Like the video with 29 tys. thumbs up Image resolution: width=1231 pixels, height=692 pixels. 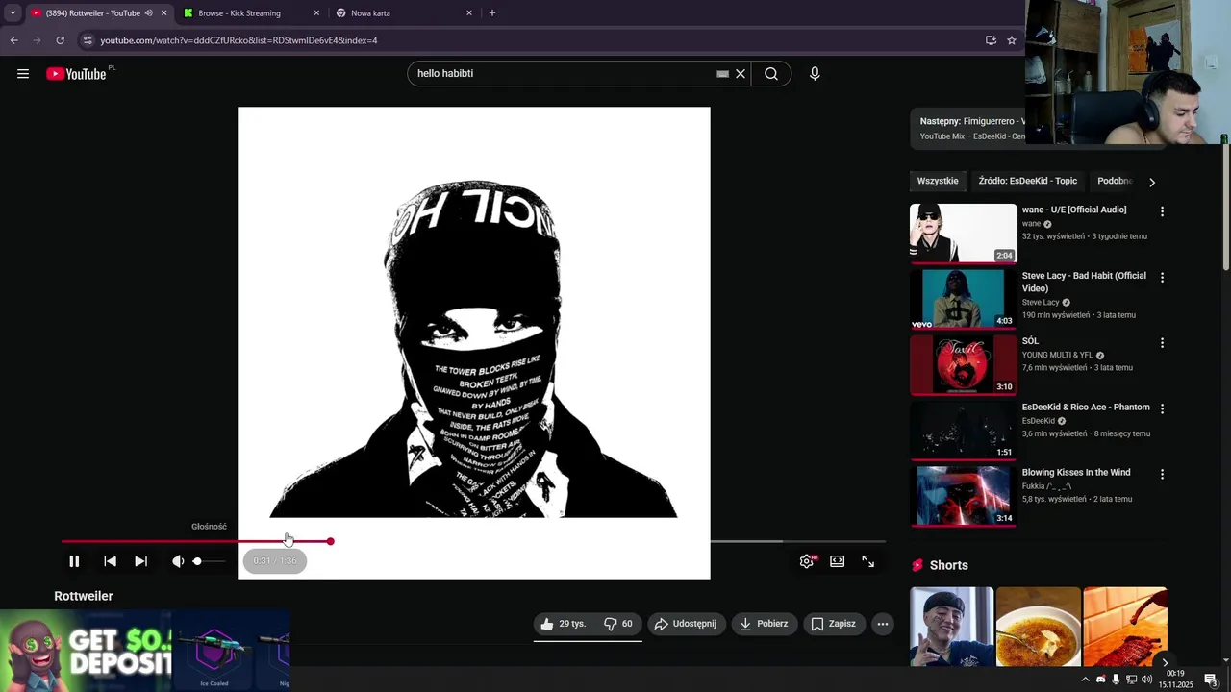564,624
